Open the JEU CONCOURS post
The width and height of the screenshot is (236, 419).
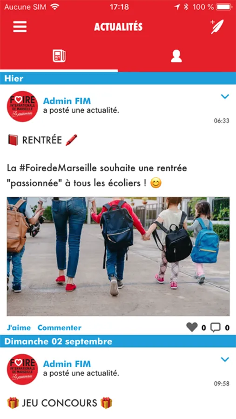pos(60,403)
